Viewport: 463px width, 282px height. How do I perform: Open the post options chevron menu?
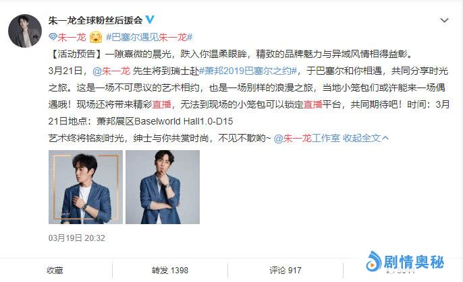click(444, 20)
